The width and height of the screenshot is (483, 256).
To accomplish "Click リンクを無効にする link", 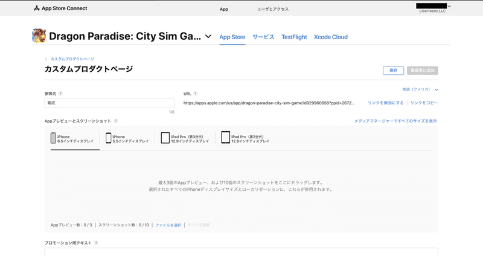I will click(386, 103).
